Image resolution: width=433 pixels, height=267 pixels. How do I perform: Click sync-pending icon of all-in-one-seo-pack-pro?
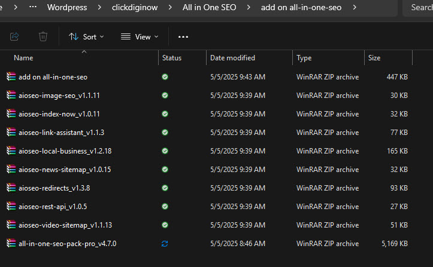(x=165, y=244)
